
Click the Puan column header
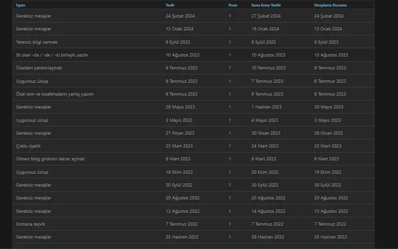pyautogui.click(x=233, y=5)
